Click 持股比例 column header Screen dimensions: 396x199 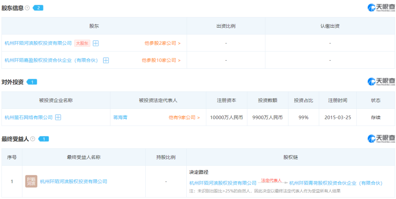[x=166, y=157]
